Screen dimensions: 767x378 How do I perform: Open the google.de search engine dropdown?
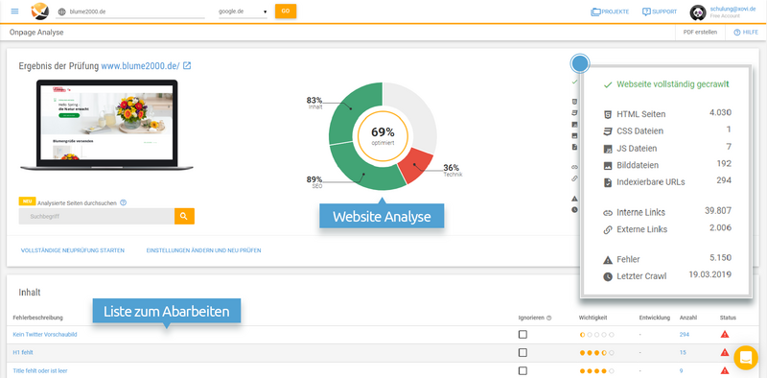pos(243,12)
